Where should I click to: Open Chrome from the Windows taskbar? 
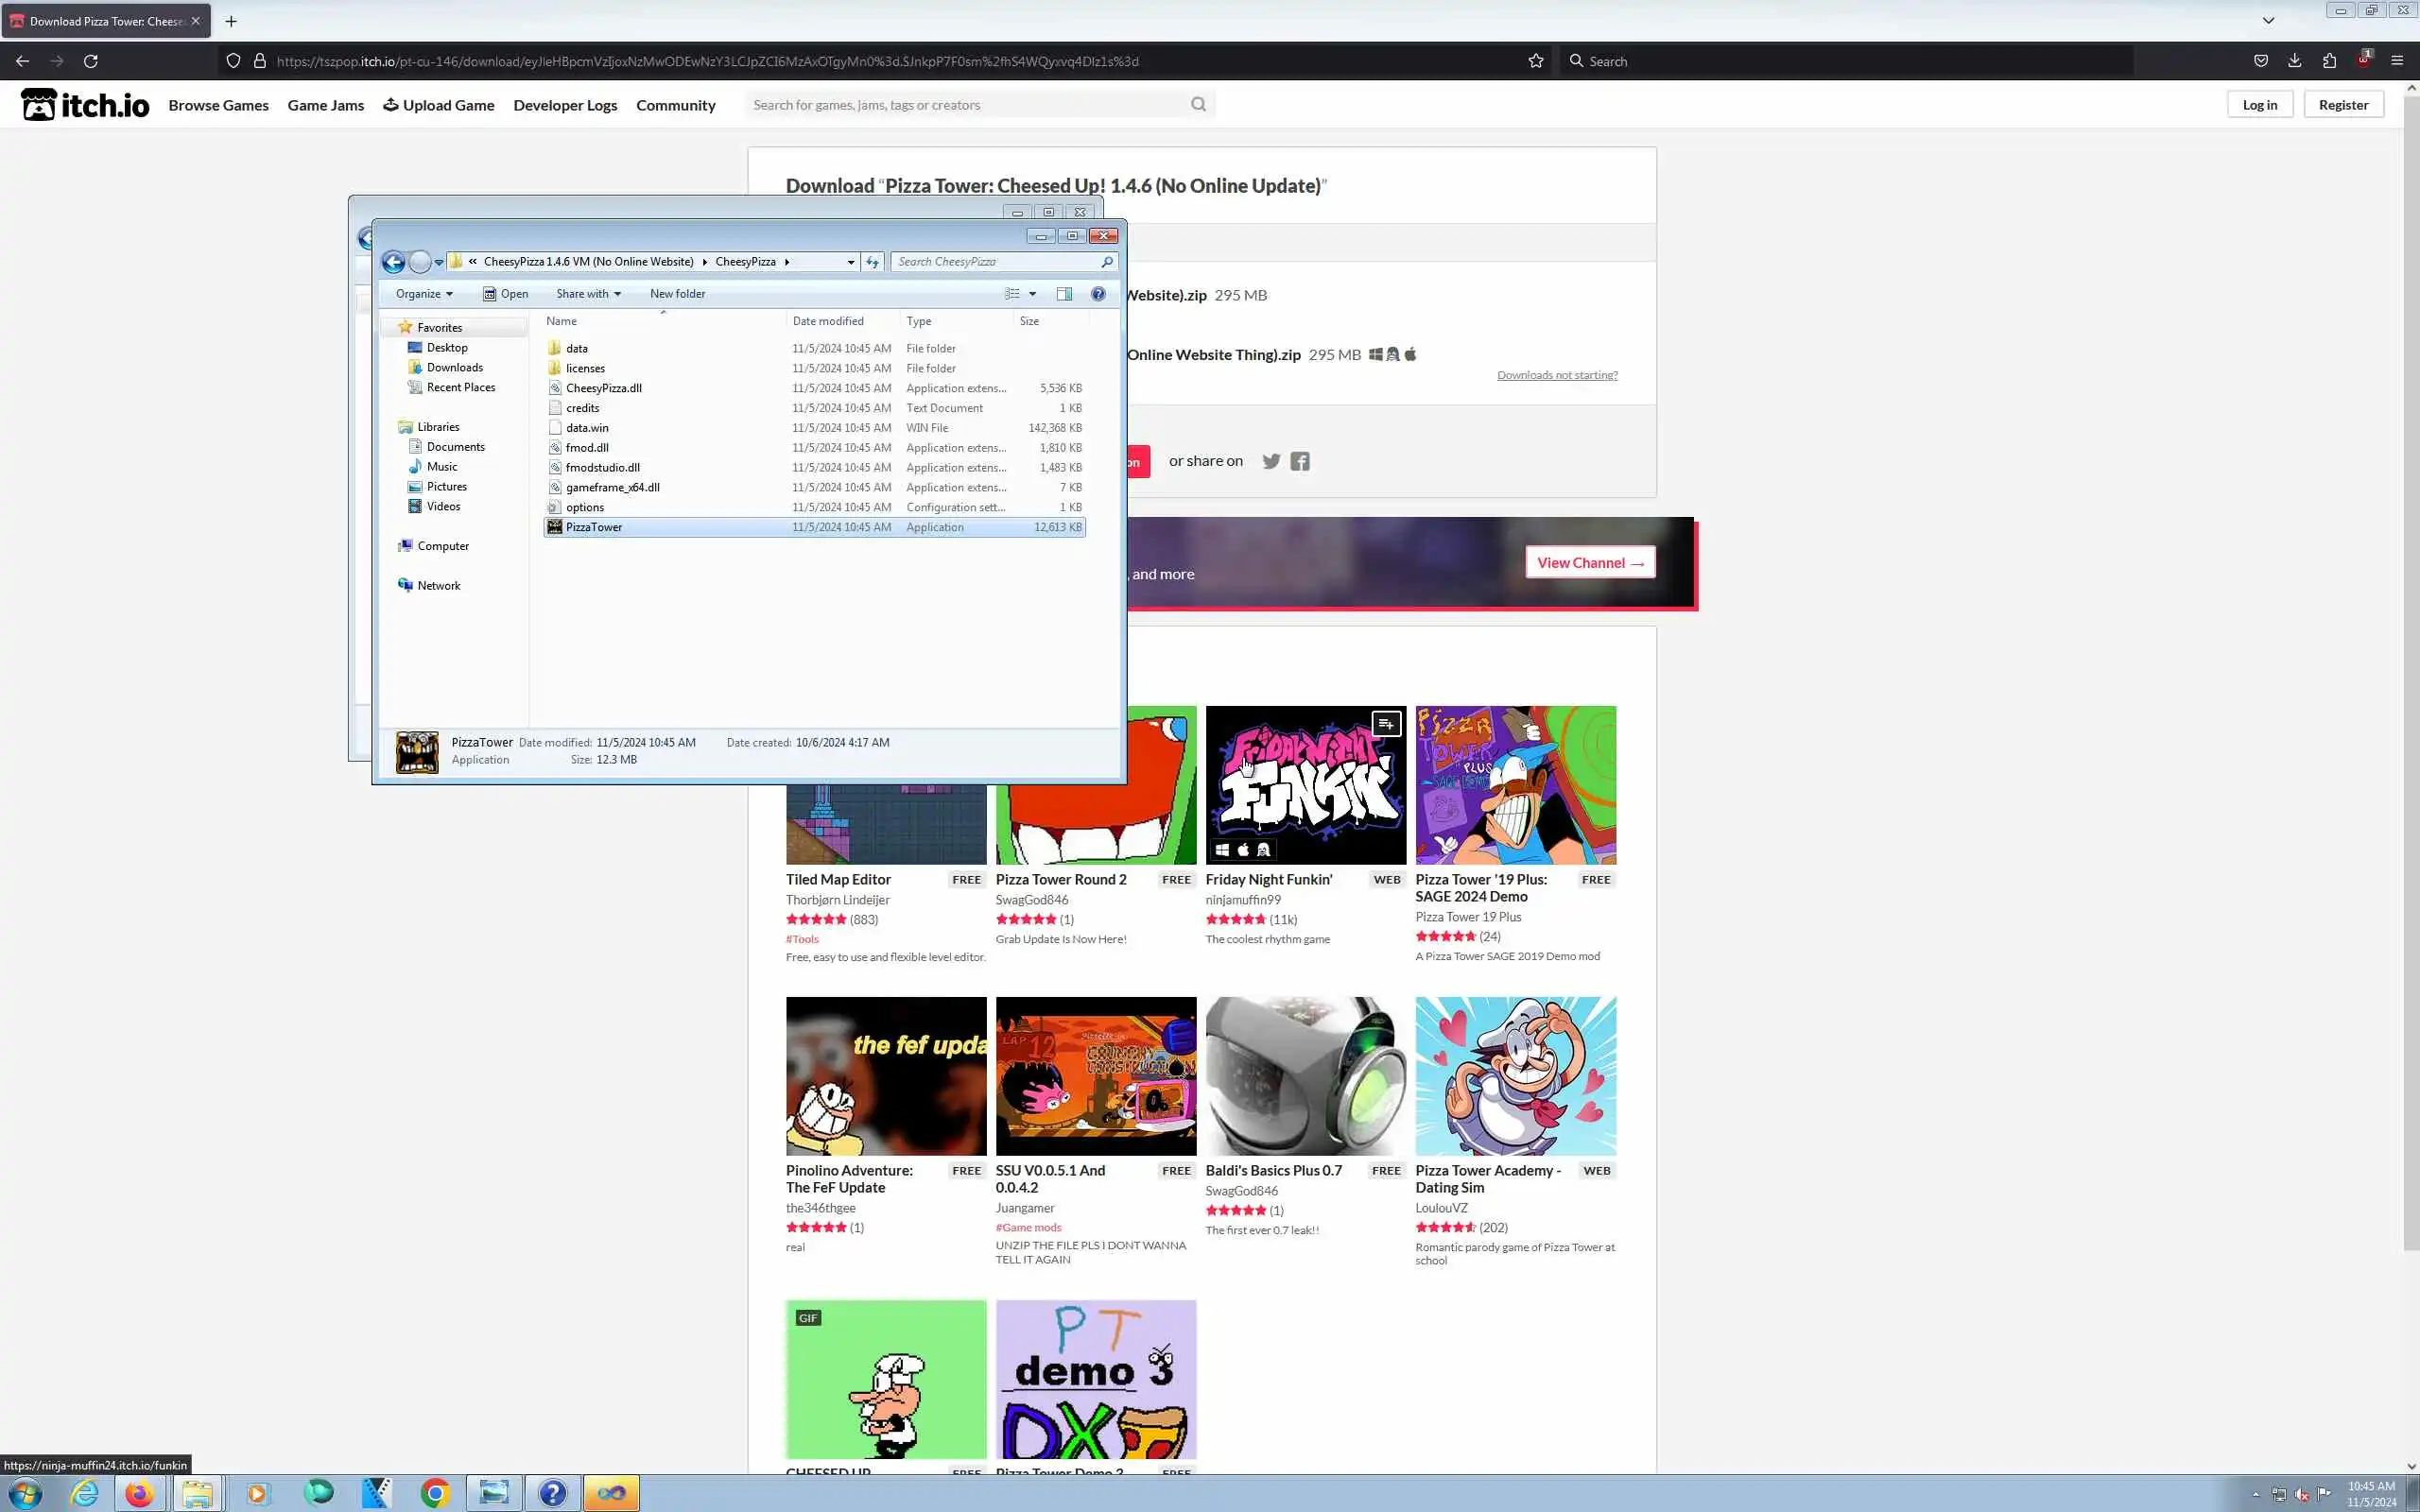(434, 1493)
